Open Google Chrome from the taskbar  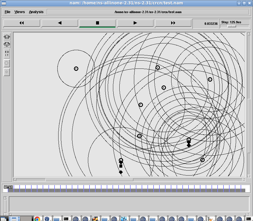pyautogui.click(x=37, y=219)
